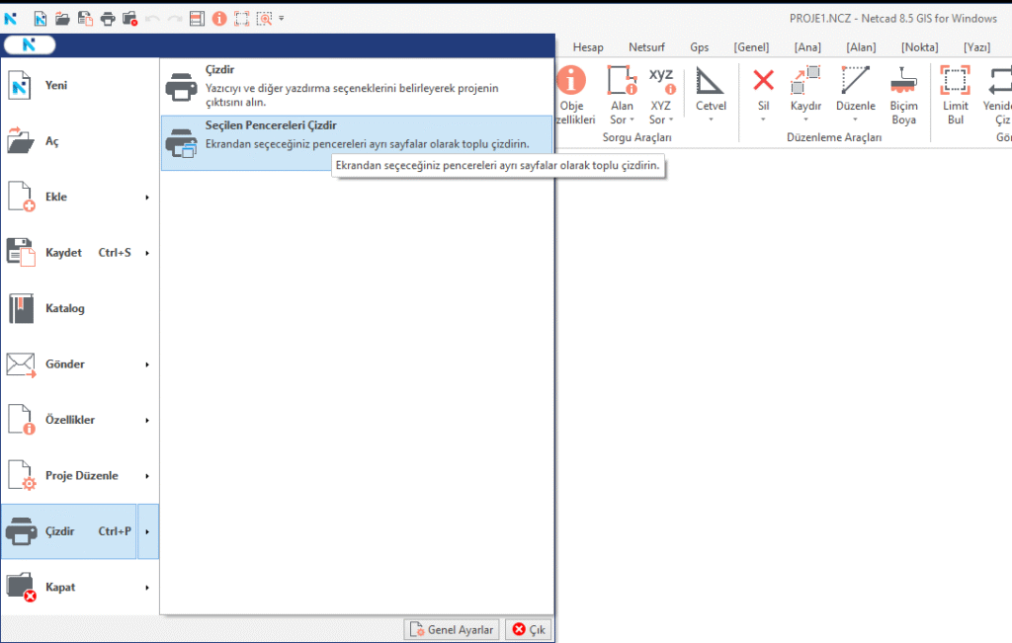Click the floppy disk save-as icon

point(85,19)
